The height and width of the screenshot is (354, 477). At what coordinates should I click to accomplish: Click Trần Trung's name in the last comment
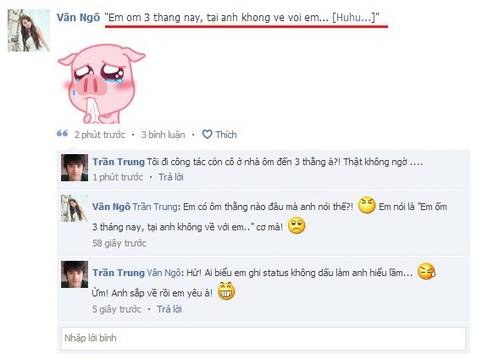119,273
